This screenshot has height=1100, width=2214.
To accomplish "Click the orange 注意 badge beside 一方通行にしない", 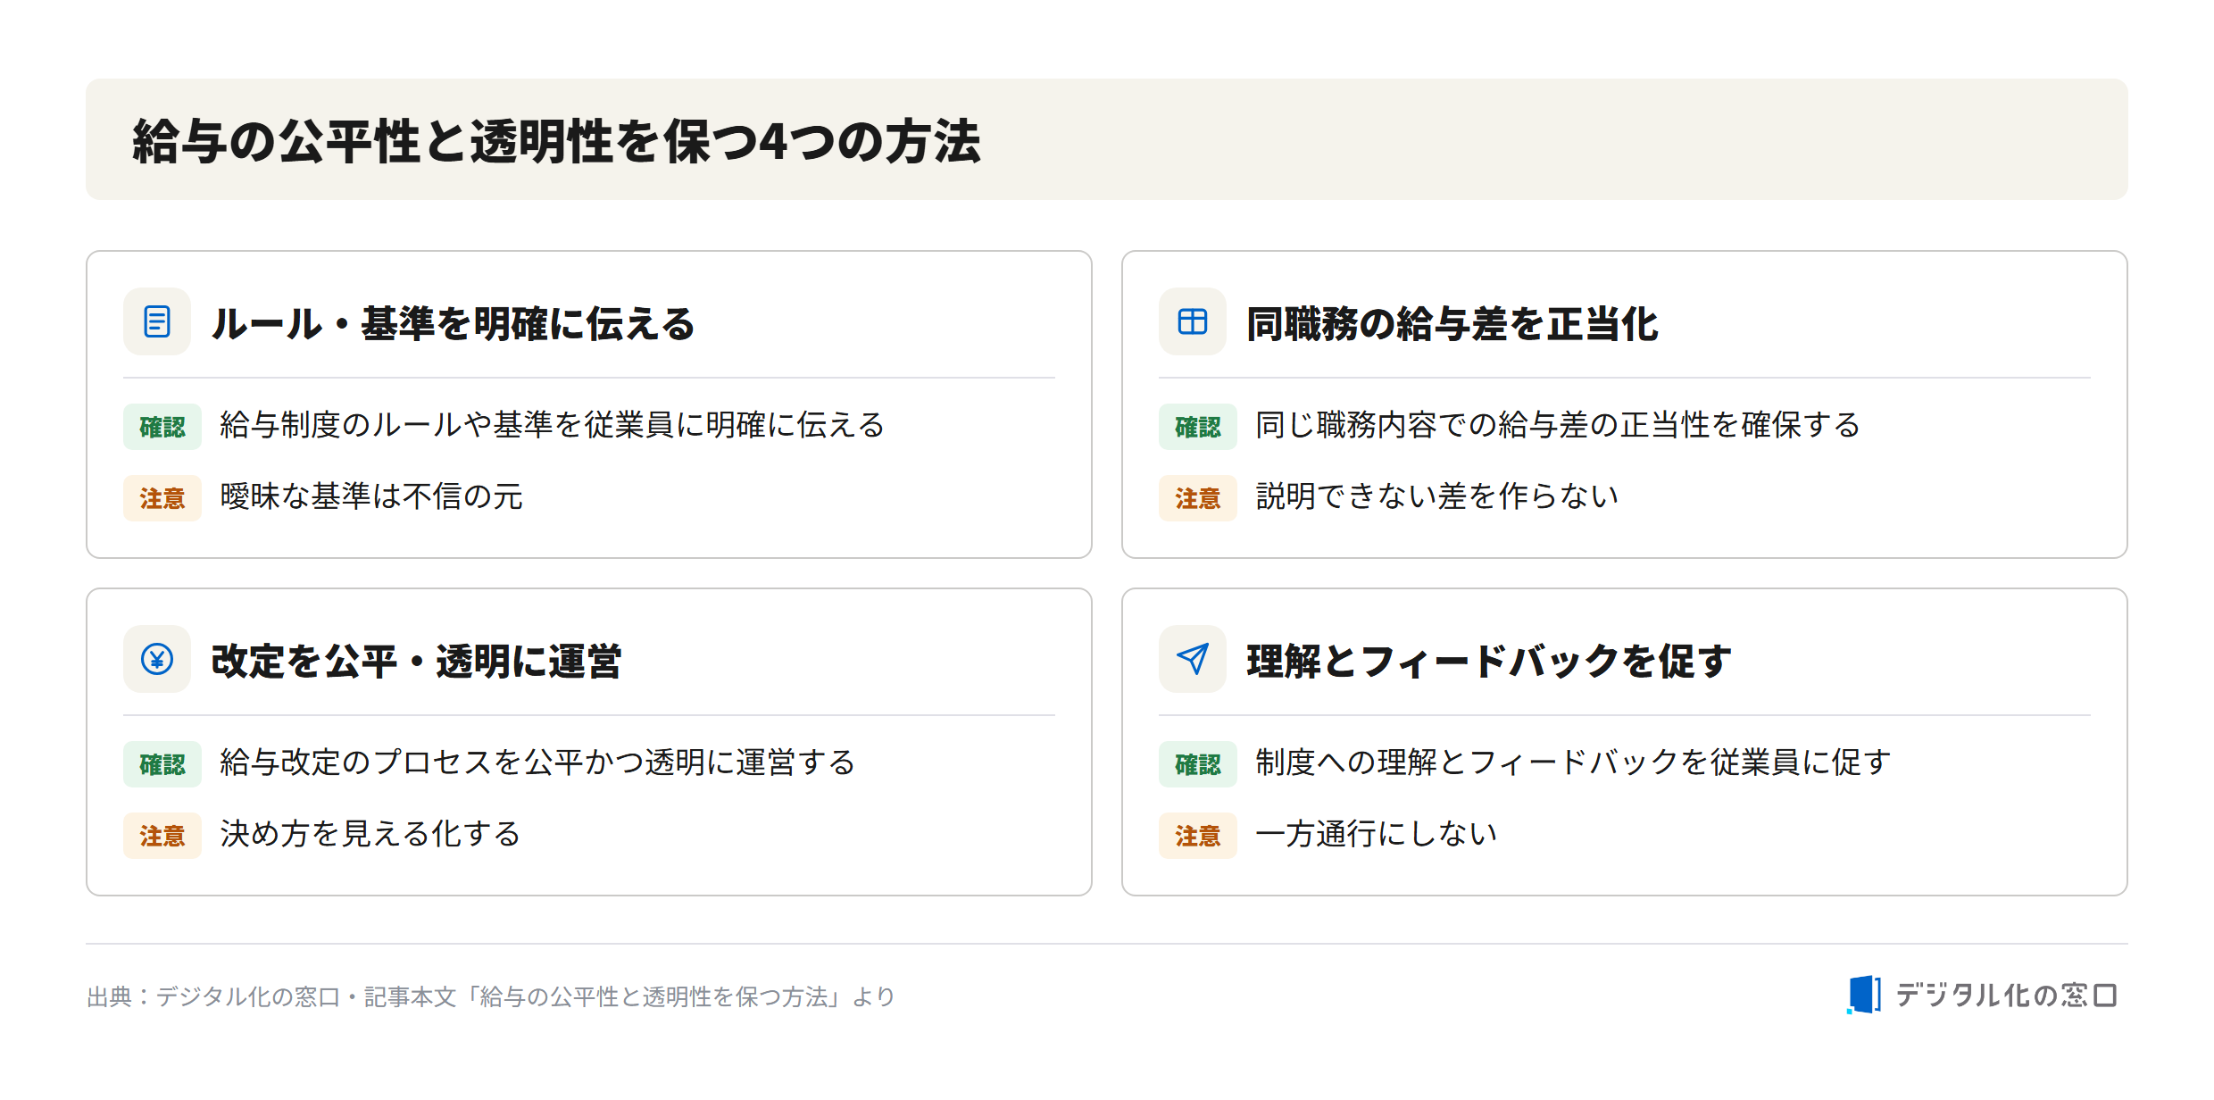I will point(1198,836).
